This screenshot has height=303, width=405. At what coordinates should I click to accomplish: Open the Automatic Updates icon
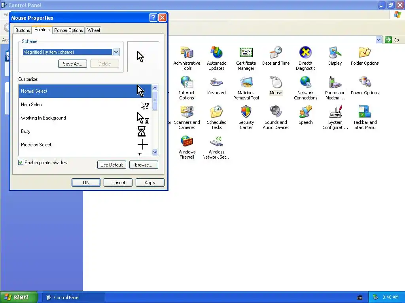coord(216,58)
